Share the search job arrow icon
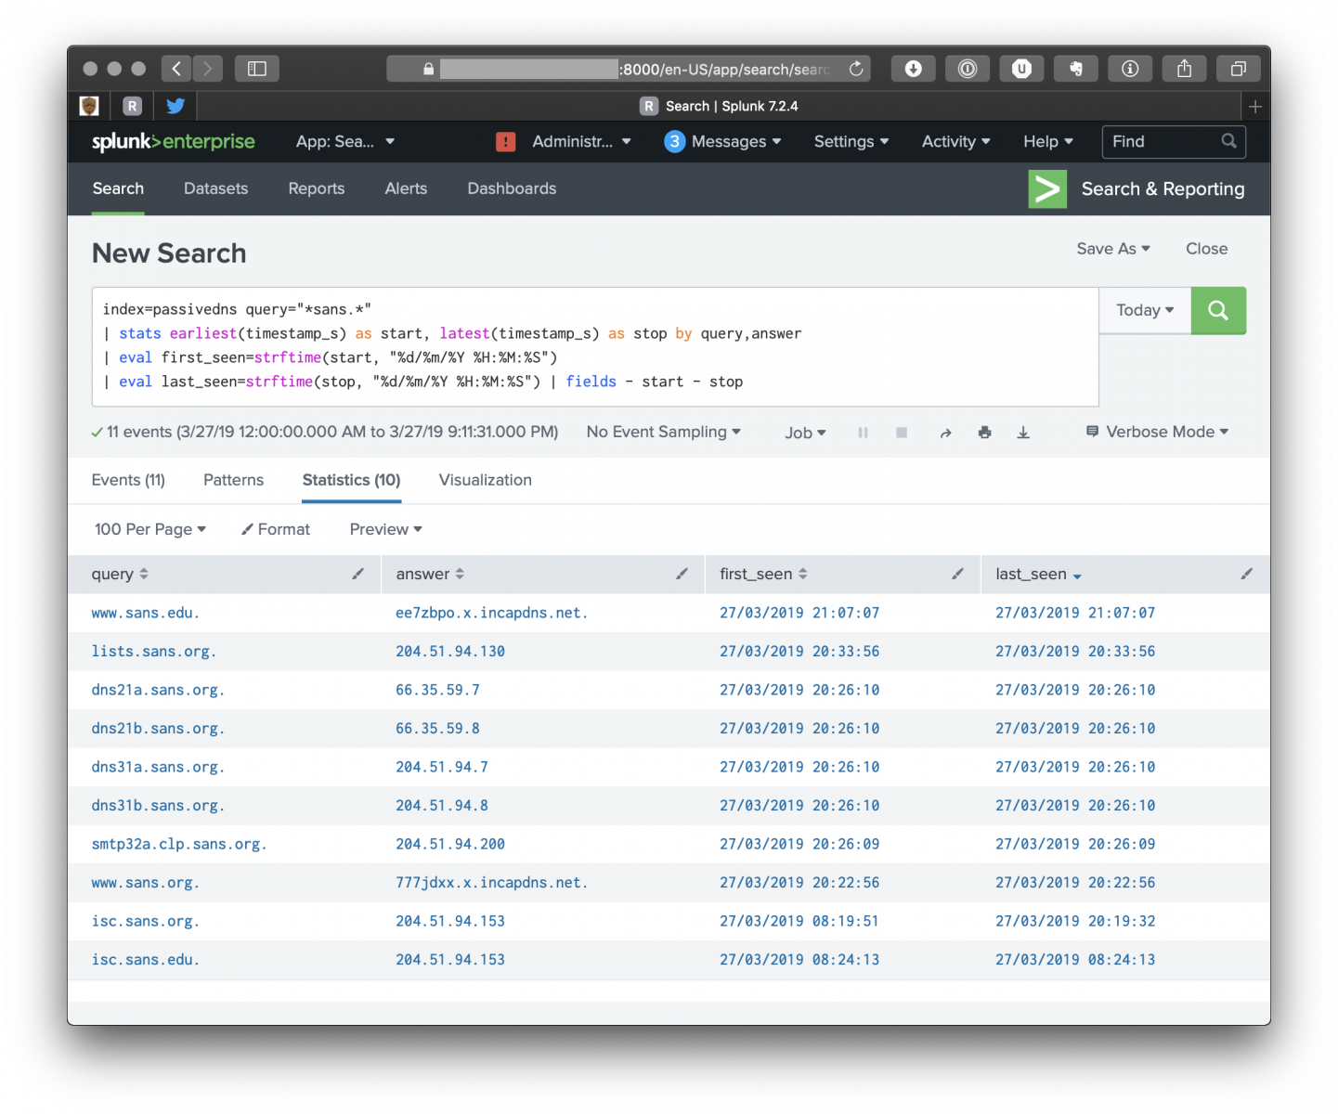1338x1114 pixels. (945, 433)
